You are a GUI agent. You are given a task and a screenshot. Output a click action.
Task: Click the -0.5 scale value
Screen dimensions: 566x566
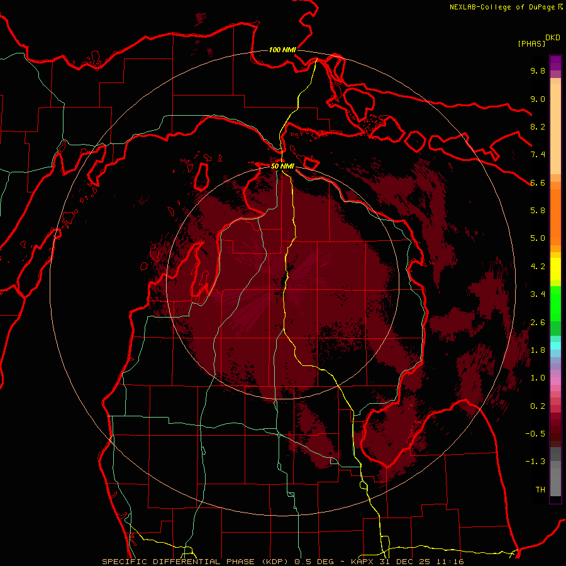click(x=535, y=434)
